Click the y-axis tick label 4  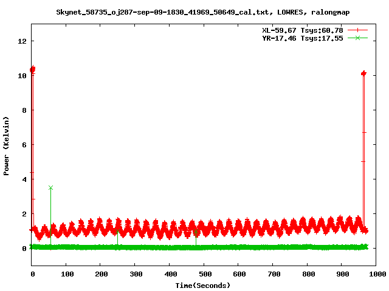24,179
